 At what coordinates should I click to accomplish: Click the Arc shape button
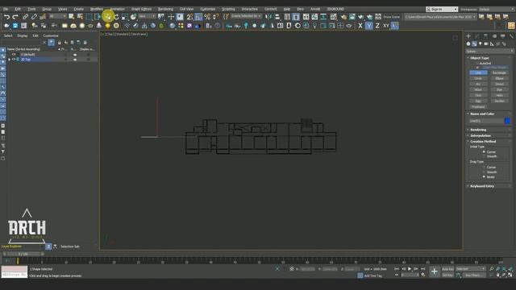(478, 84)
